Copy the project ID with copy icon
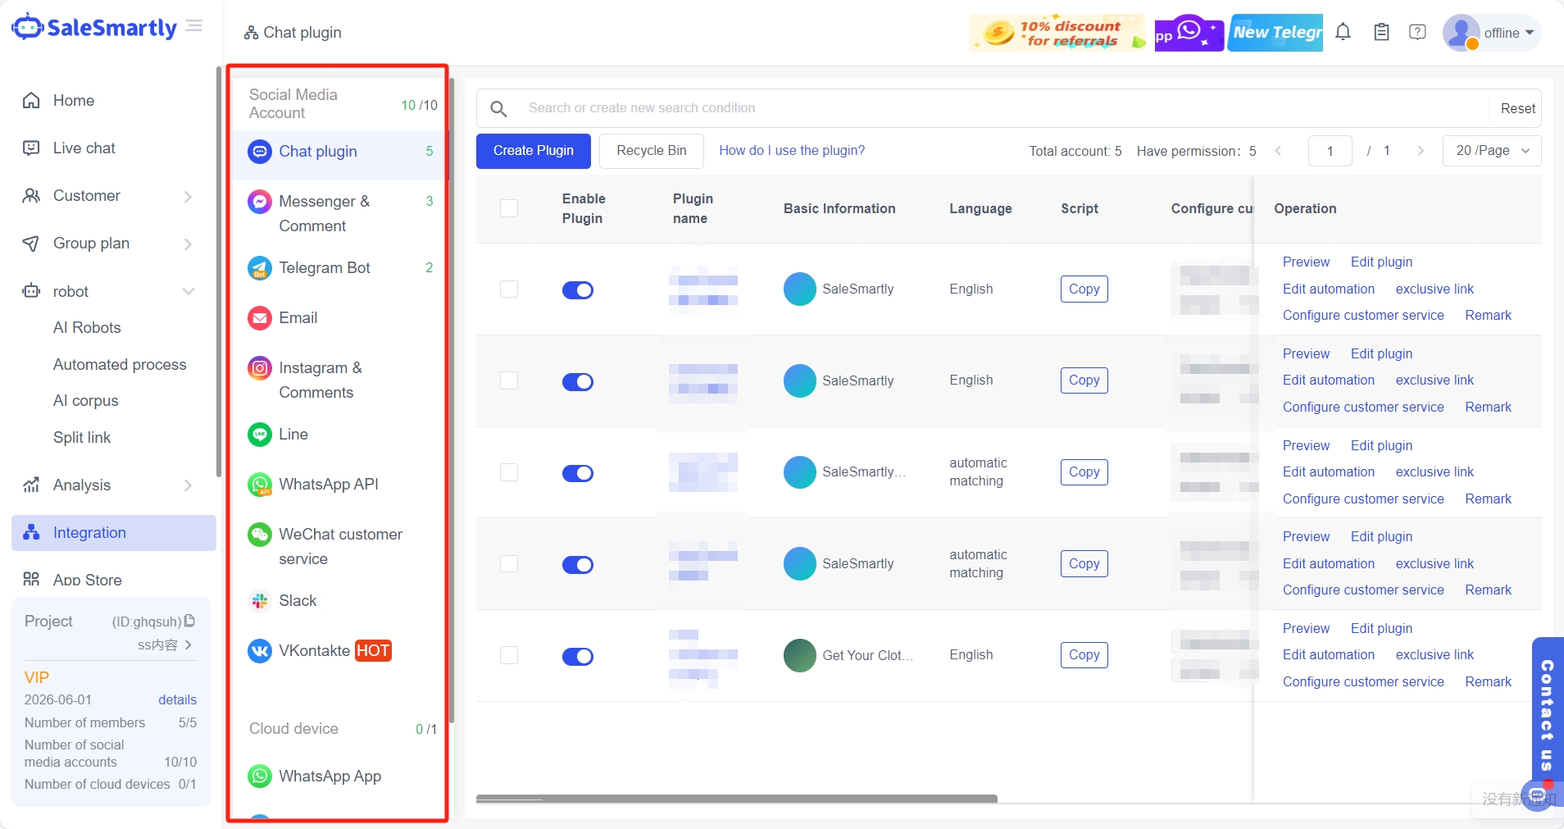This screenshot has height=829, width=1564. tap(190, 621)
